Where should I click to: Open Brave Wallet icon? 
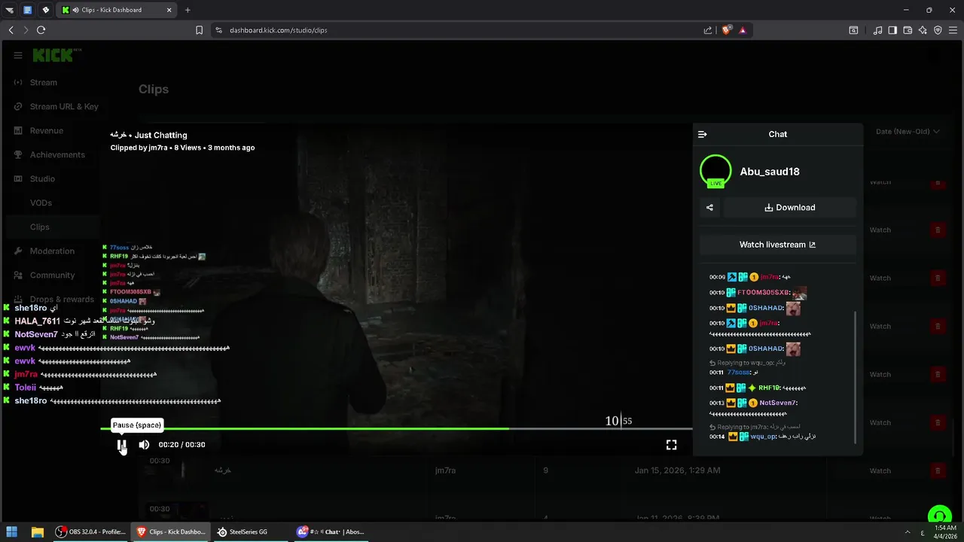[908, 30]
